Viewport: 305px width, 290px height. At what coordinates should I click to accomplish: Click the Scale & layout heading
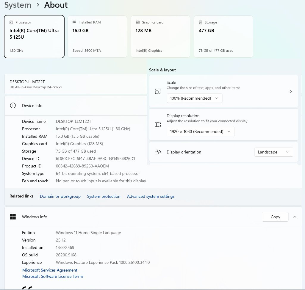(162, 70)
